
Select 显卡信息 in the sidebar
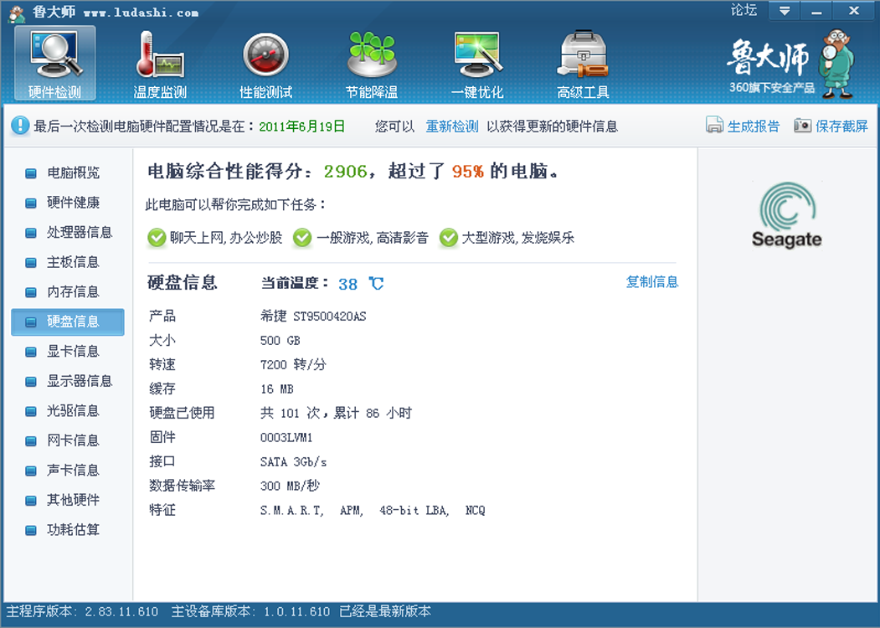68,352
